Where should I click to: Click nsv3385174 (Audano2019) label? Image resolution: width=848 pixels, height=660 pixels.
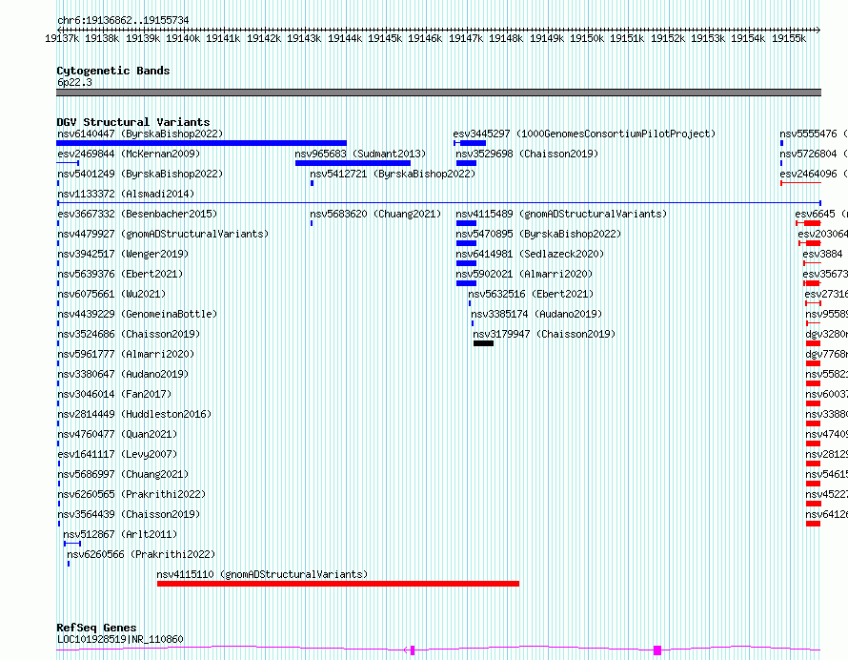point(536,314)
